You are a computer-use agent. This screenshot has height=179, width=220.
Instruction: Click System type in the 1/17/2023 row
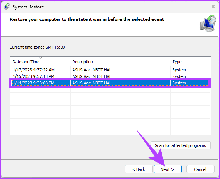179,70
